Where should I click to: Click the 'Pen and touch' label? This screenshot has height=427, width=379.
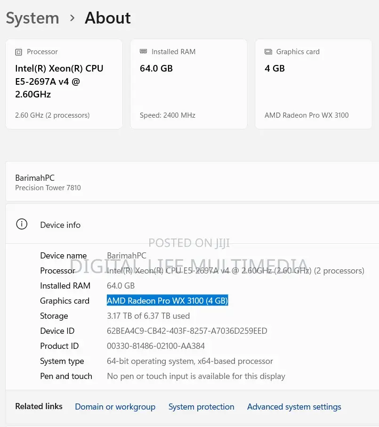pos(66,376)
